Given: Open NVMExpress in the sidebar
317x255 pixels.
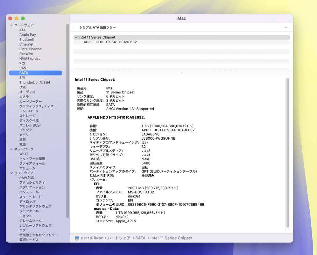Looking at the screenshot, I should click(x=30, y=59).
